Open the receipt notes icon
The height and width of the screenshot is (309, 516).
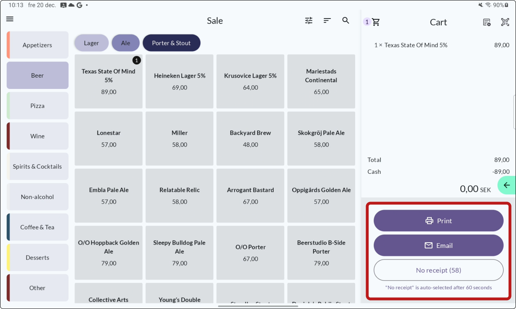point(487,22)
